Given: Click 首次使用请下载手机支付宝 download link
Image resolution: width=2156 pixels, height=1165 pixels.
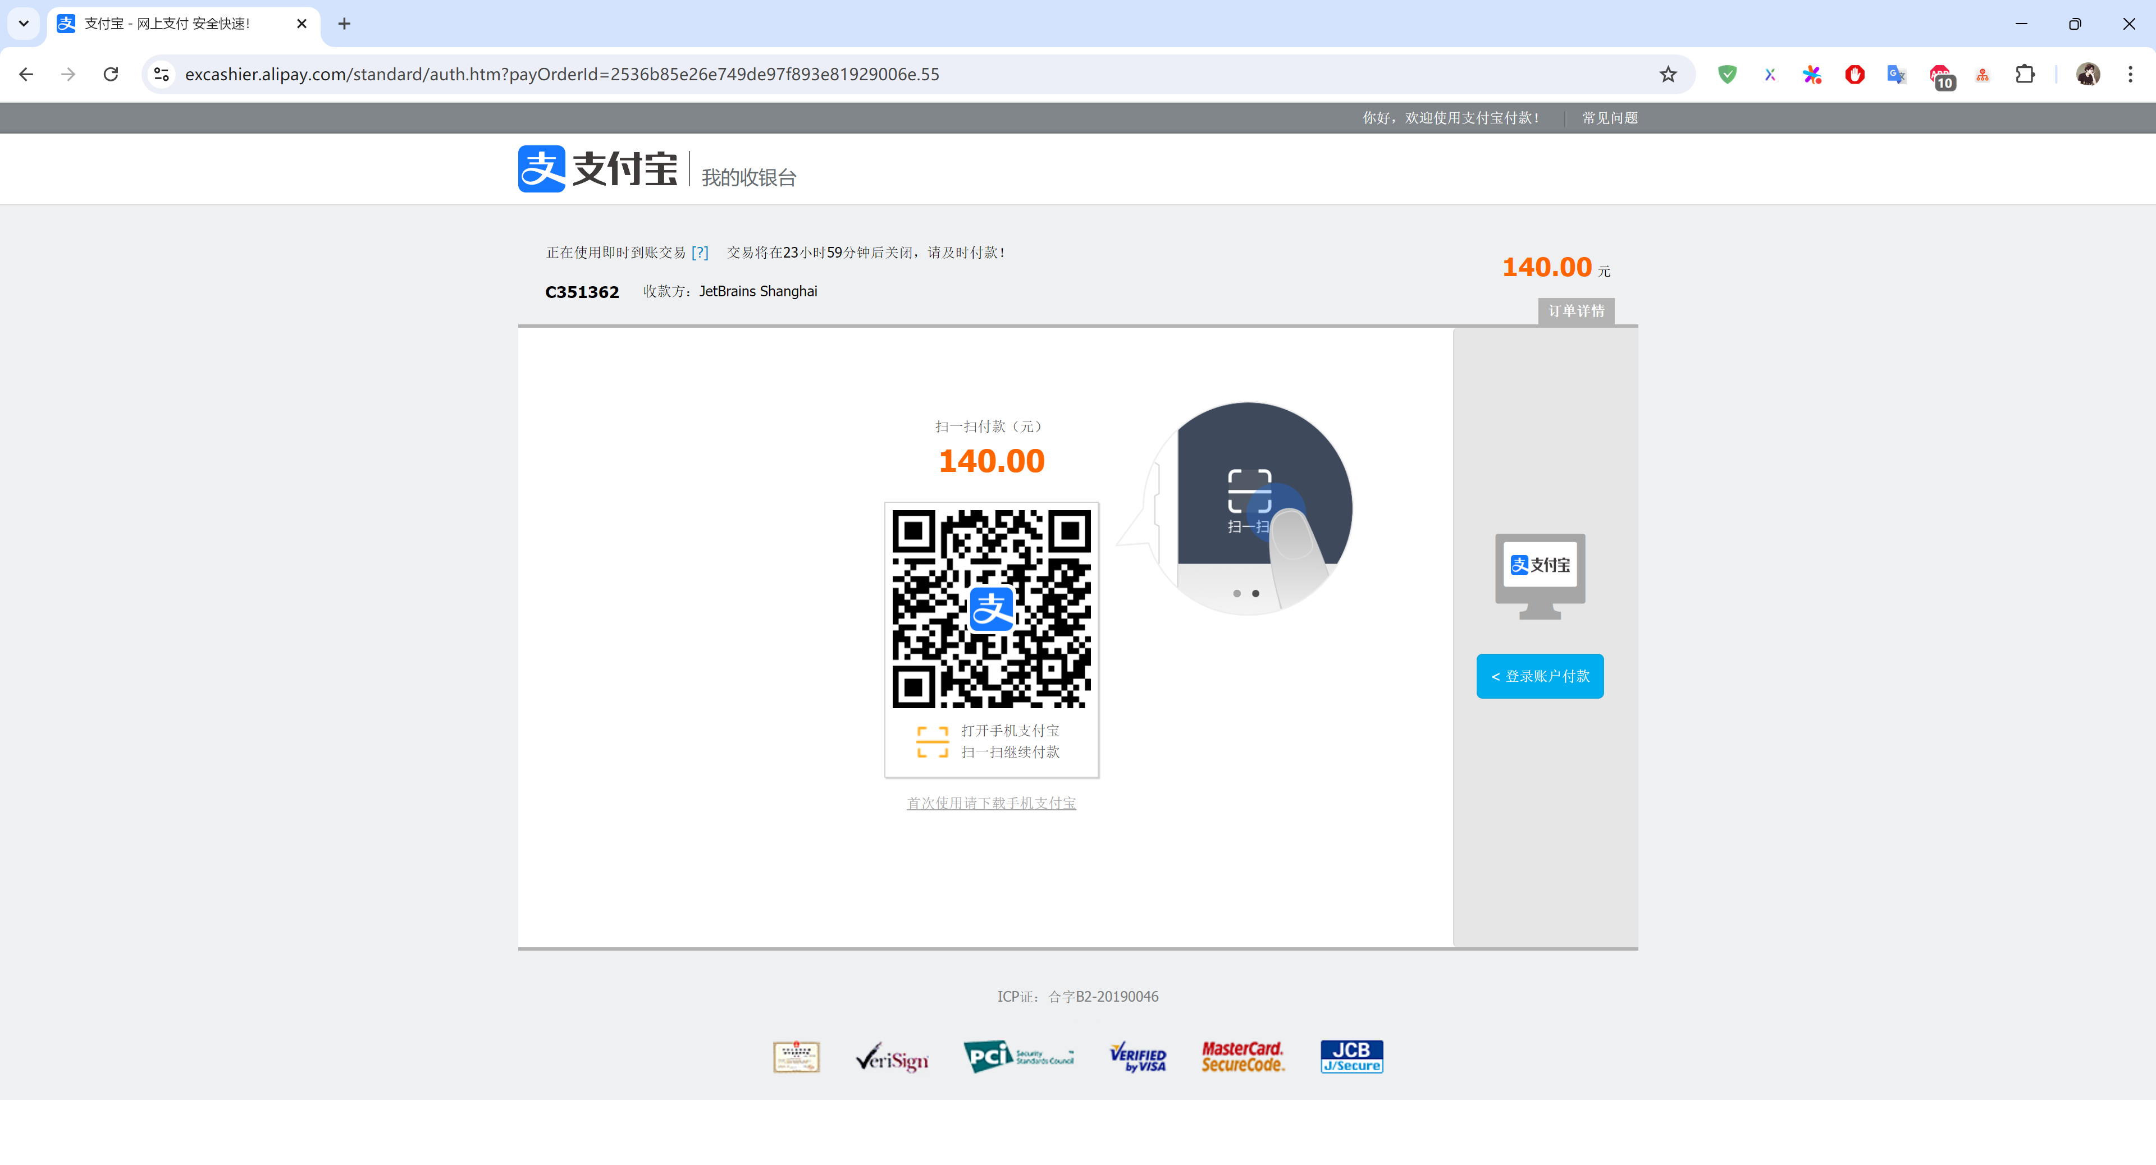Looking at the screenshot, I should pos(991,803).
